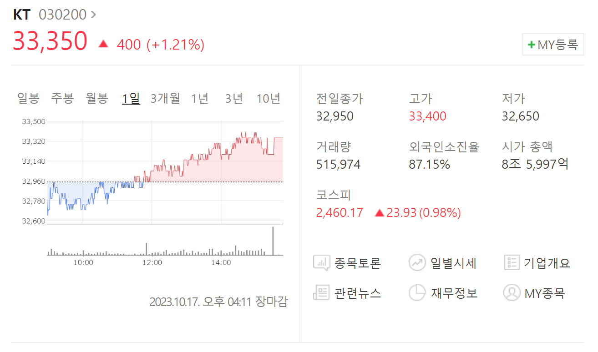Expand details via the chevron next to 030200

94,14
